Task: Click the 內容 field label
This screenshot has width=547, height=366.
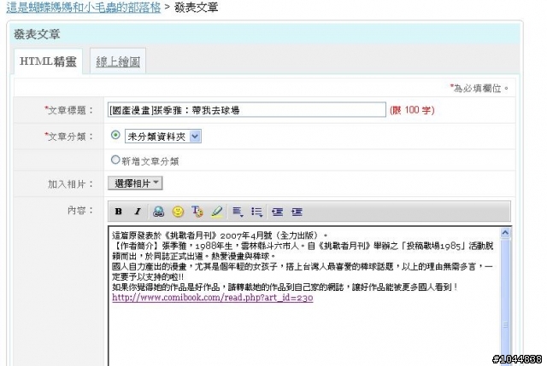Action: click(x=80, y=211)
